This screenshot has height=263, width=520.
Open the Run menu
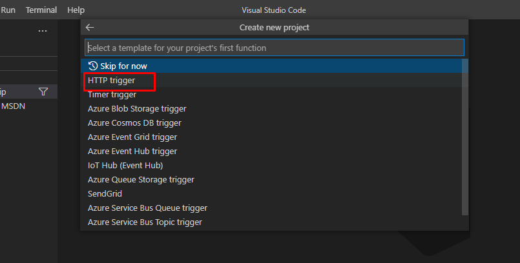pos(8,10)
